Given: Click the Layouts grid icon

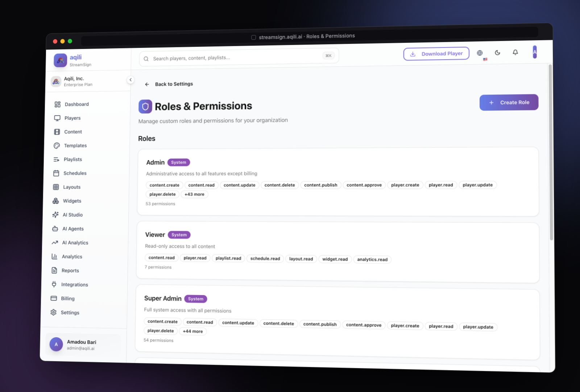Looking at the screenshot, I should coord(56,187).
